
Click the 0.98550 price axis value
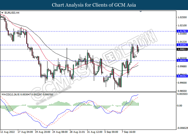click(182, 91)
